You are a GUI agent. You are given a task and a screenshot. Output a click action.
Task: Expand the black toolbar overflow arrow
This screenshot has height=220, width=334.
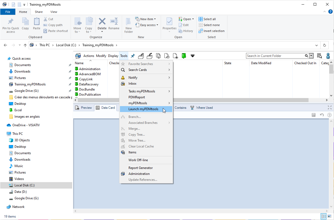click(193, 56)
